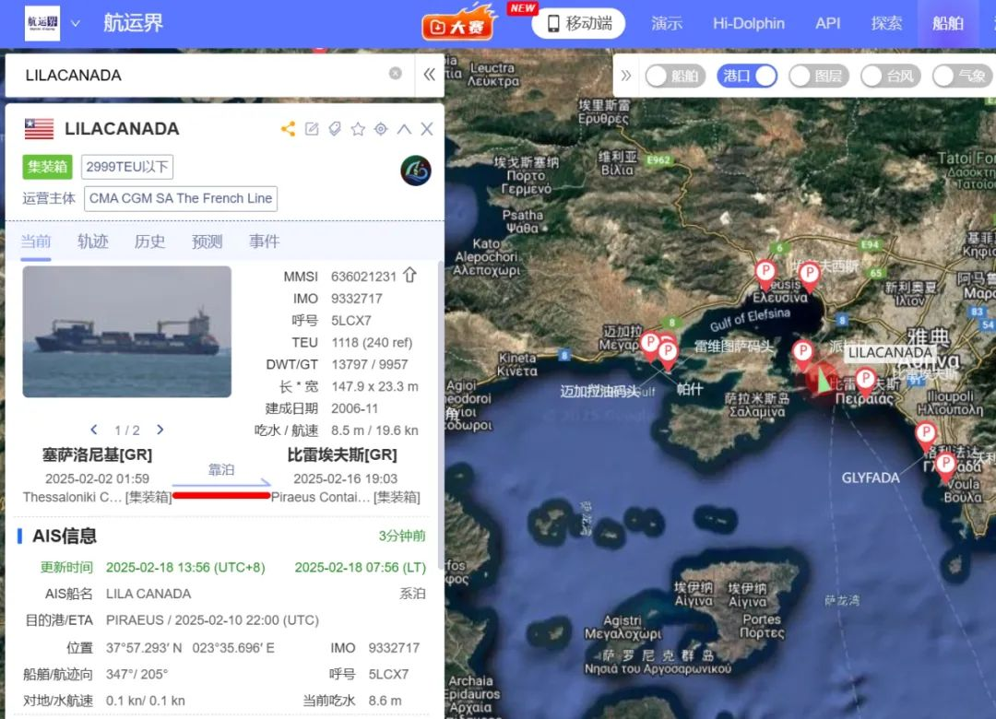Click the red voyage progress bar

(221, 495)
